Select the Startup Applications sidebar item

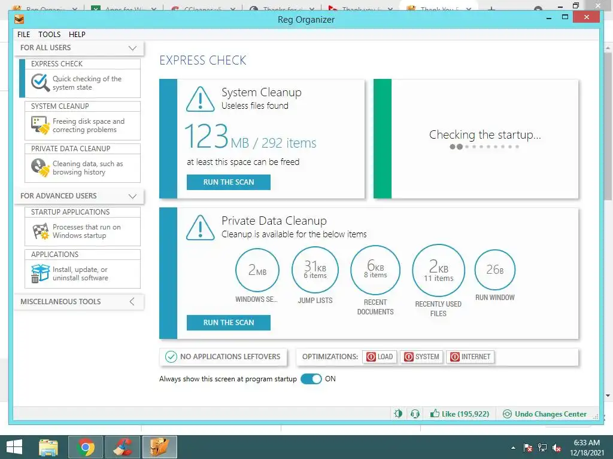pyautogui.click(x=83, y=227)
